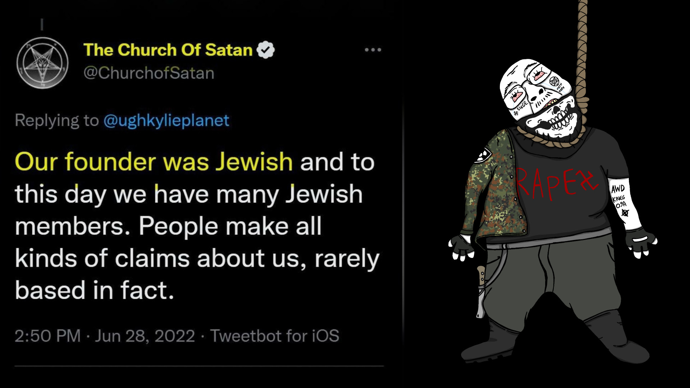
Task: Click the Jun 28, 2022 date
Action: click(145, 336)
